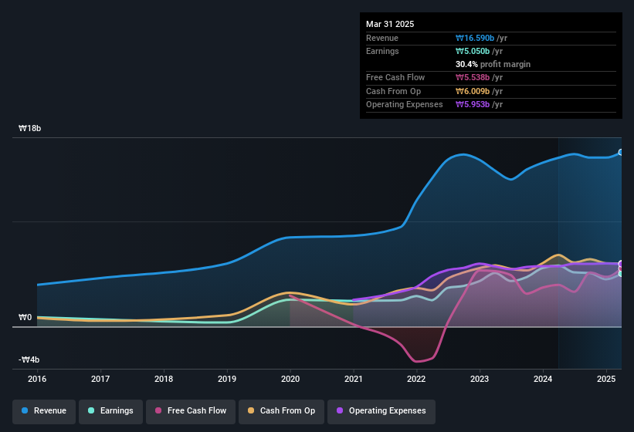Select the 2016 x-axis label
Screen dimensions: 634x432
tap(37, 379)
